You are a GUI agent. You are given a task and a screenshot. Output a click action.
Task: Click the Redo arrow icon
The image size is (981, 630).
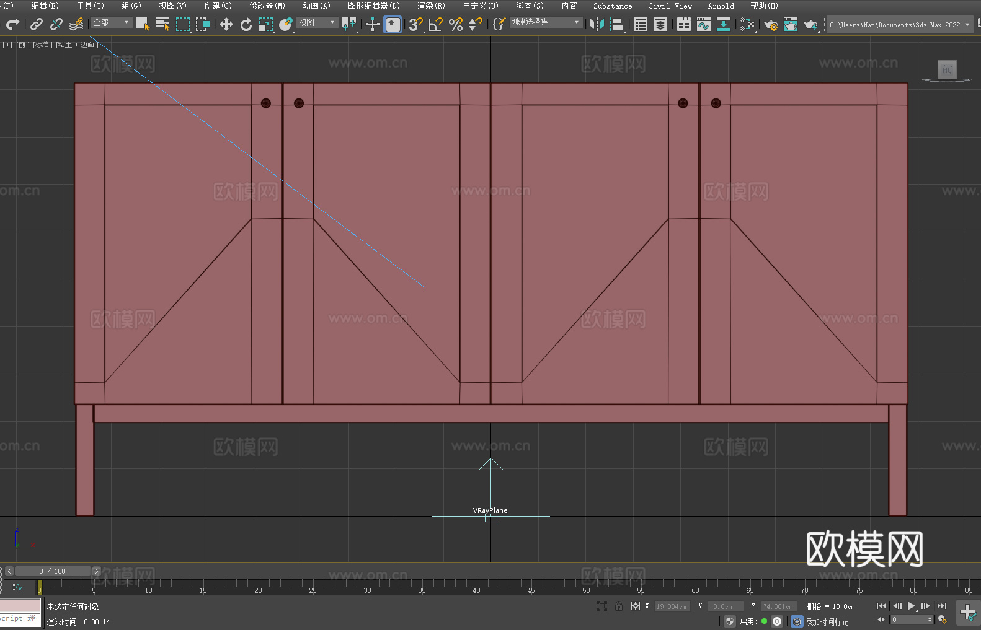point(12,24)
